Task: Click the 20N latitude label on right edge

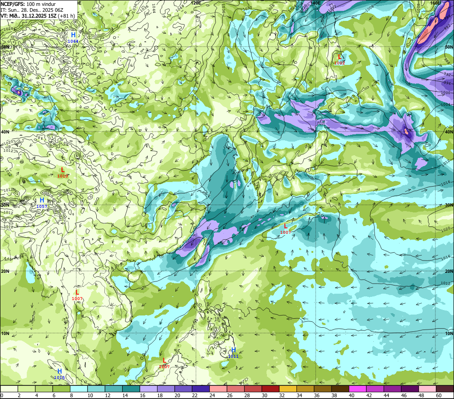Action: (x=449, y=271)
